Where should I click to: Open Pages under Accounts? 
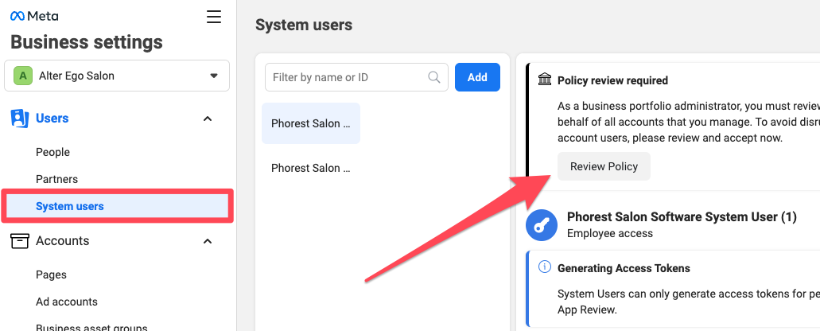51,275
